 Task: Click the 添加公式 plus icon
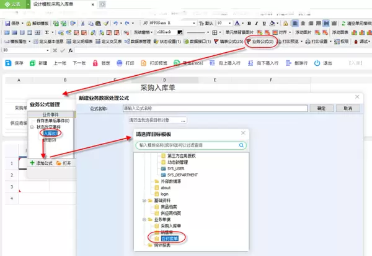tap(33, 163)
